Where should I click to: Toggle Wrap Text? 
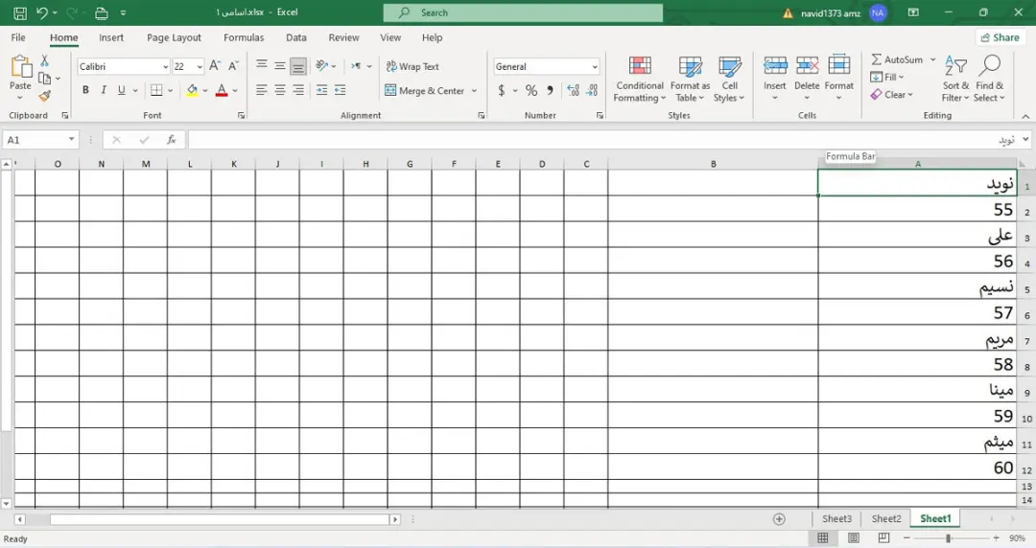click(412, 66)
